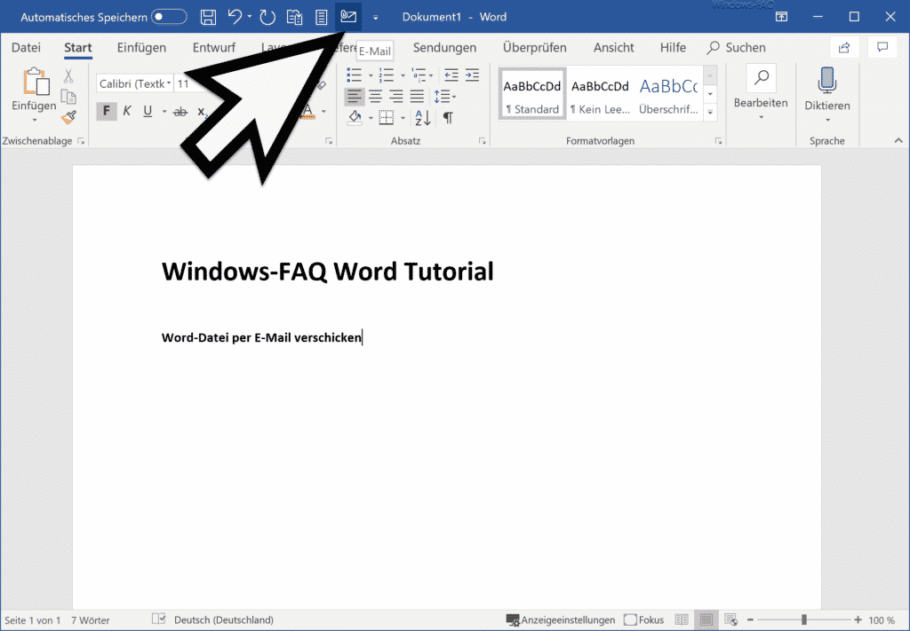Apply the Kein Leerraum style
This screenshot has width=910, height=631.
tap(600, 92)
